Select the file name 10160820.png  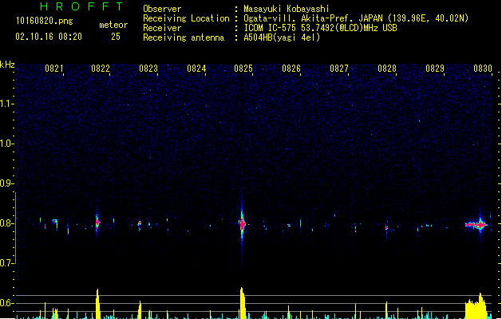(x=44, y=22)
